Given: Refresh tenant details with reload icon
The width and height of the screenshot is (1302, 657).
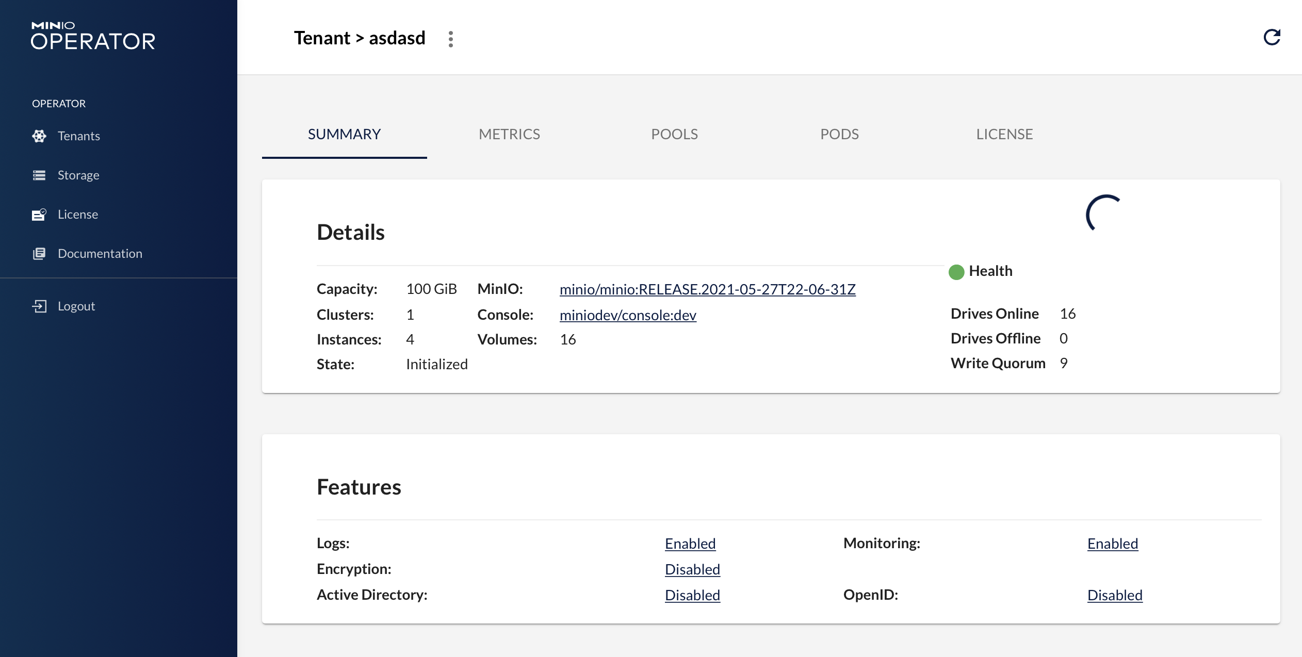Looking at the screenshot, I should 1272,37.
